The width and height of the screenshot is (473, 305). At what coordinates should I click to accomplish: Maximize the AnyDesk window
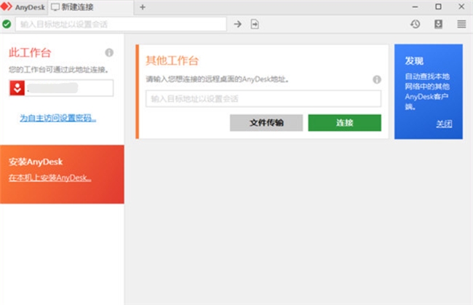(438, 7)
